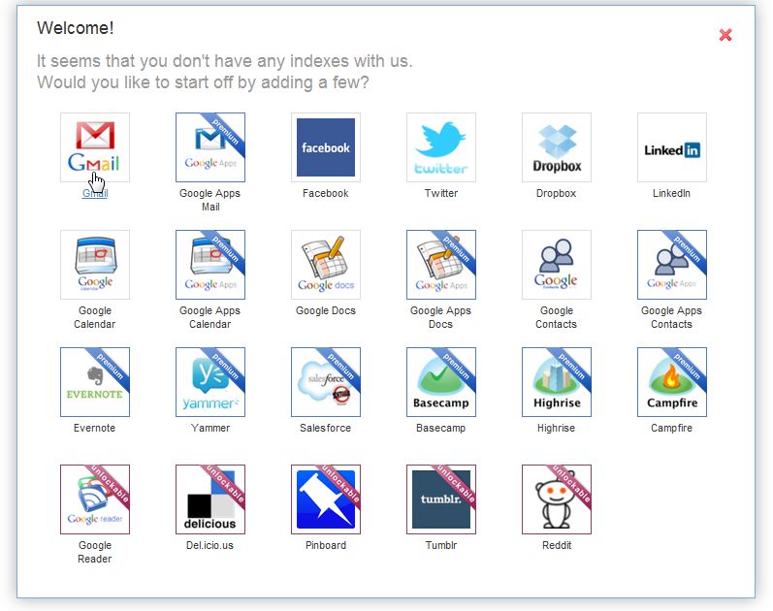
Task: Click the Evernote text label
Action: tap(95, 428)
